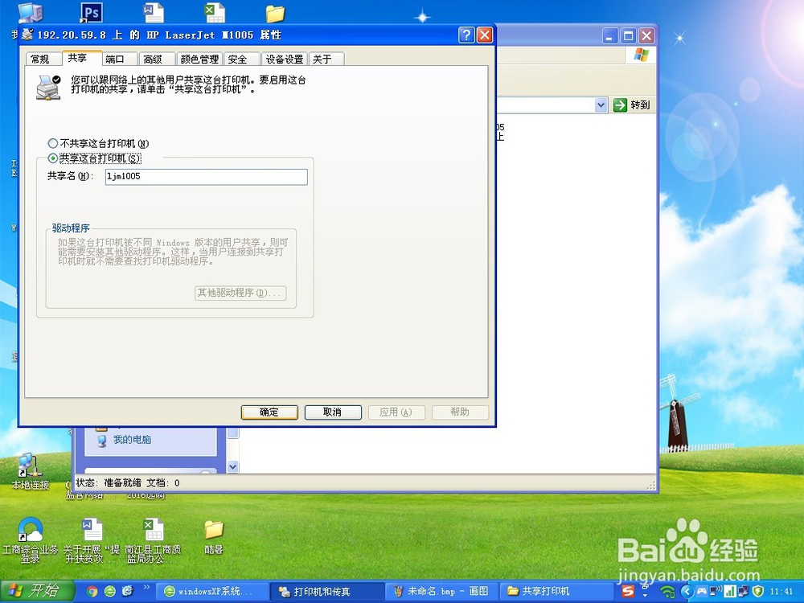Click the Sogou input method tray icon
The image size is (804, 603).
(628, 591)
